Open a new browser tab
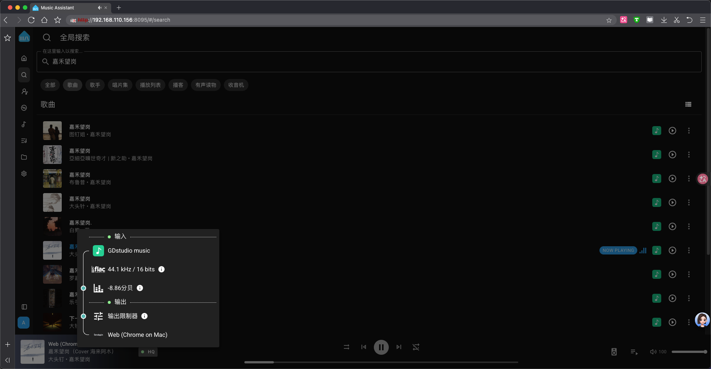 point(119,7)
